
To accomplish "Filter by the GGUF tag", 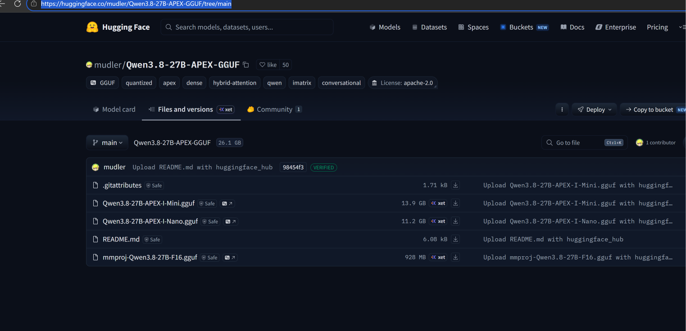I will click(x=102, y=83).
